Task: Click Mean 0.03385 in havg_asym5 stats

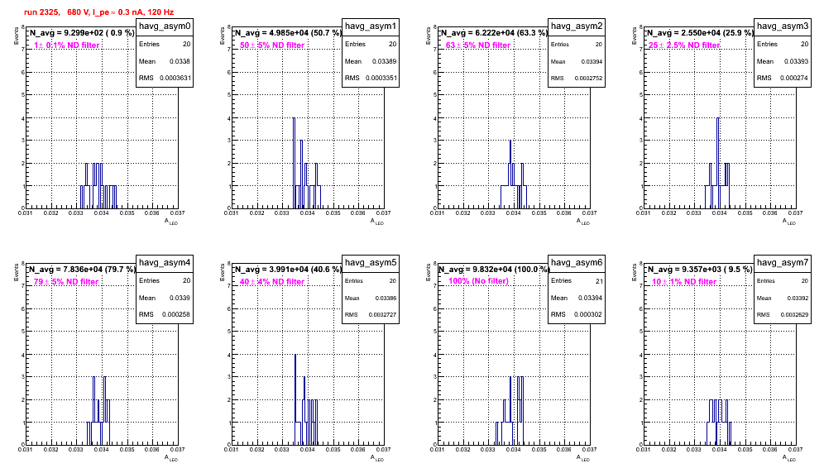Action: click(x=371, y=298)
